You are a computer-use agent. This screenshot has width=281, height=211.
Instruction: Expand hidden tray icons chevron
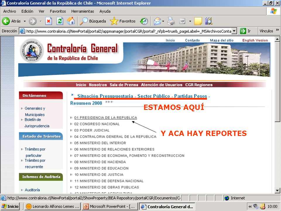click(x=250, y=207)
